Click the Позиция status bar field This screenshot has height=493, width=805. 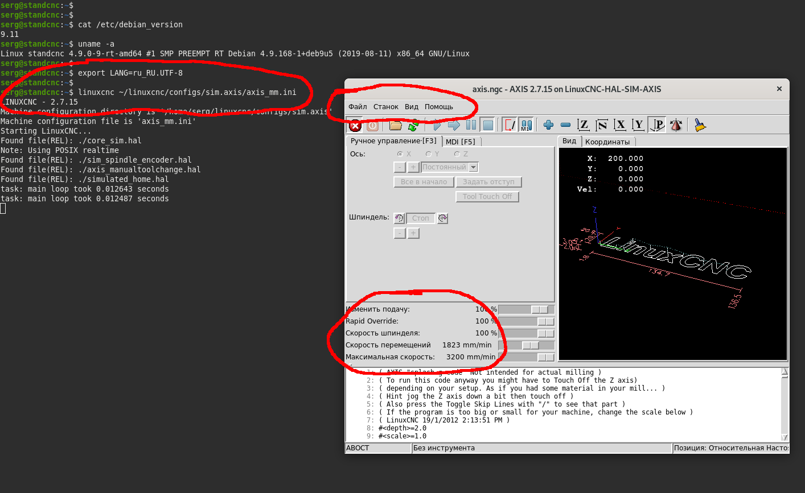[731, 448]
